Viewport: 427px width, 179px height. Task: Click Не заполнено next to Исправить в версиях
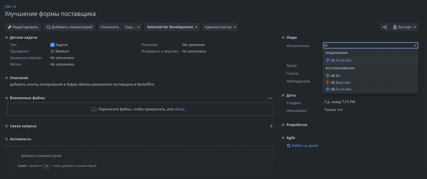pos(194,51)
